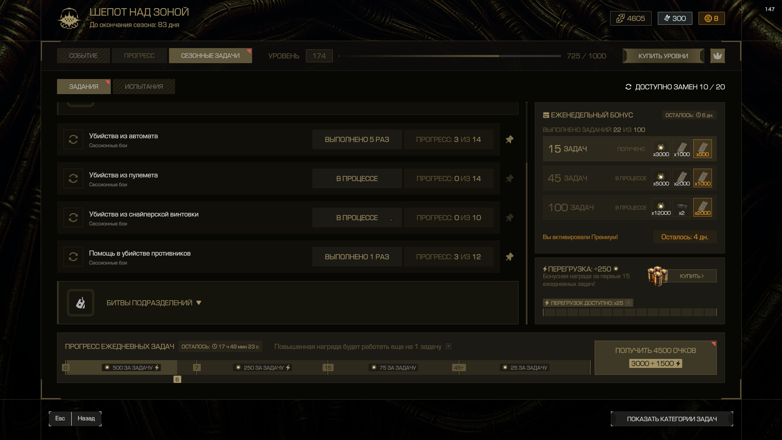The width and height of the screenshot is (782, 440).
Task: Pin the 'Убийства из пулемета' task
Action: 510,178
